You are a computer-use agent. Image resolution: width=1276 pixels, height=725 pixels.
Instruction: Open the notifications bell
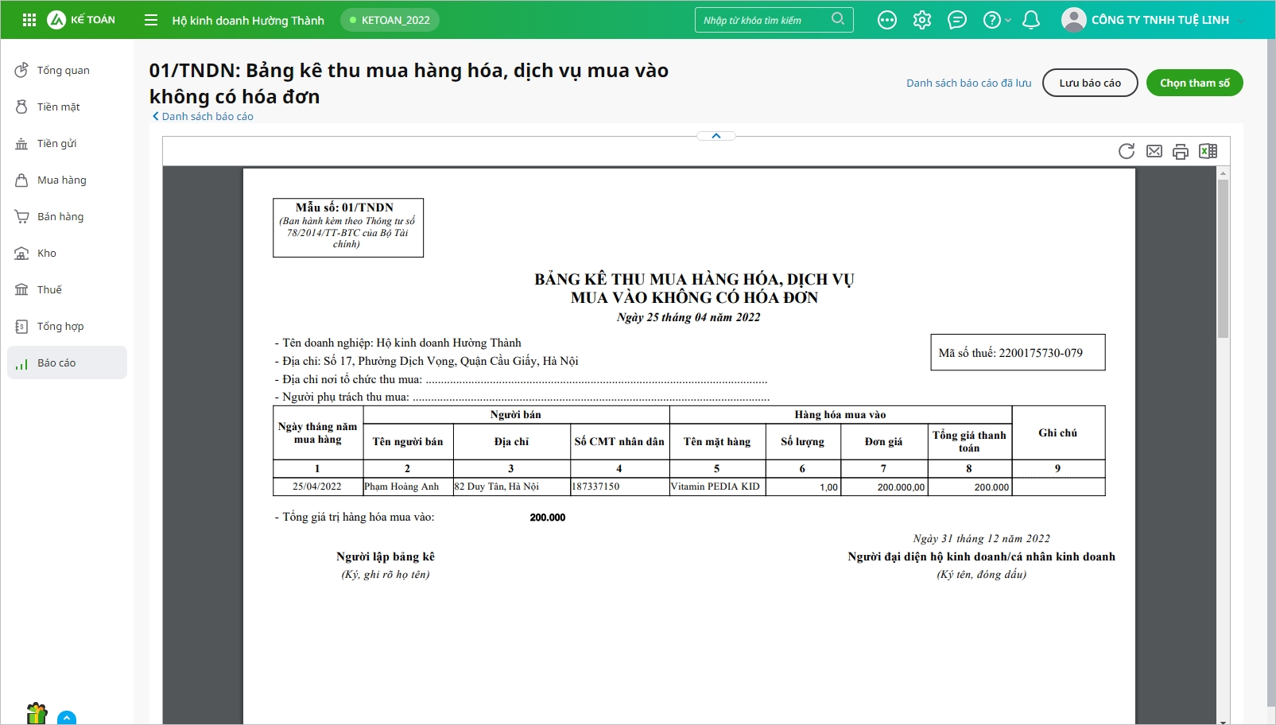pos(1030,20)
